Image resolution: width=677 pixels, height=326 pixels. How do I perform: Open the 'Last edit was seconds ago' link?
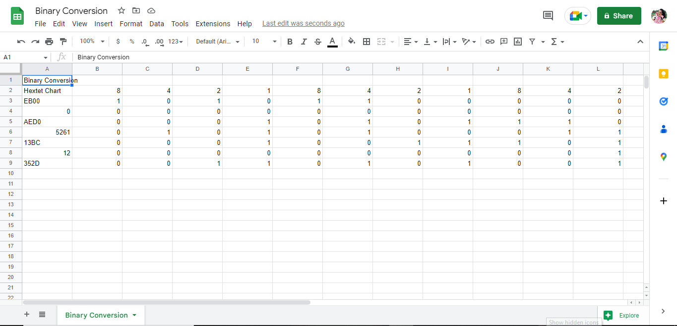pos(303,23)
